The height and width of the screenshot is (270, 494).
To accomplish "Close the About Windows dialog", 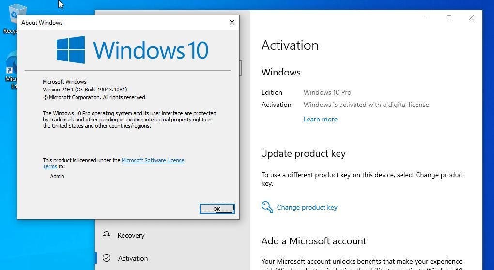I will (232, 22).
